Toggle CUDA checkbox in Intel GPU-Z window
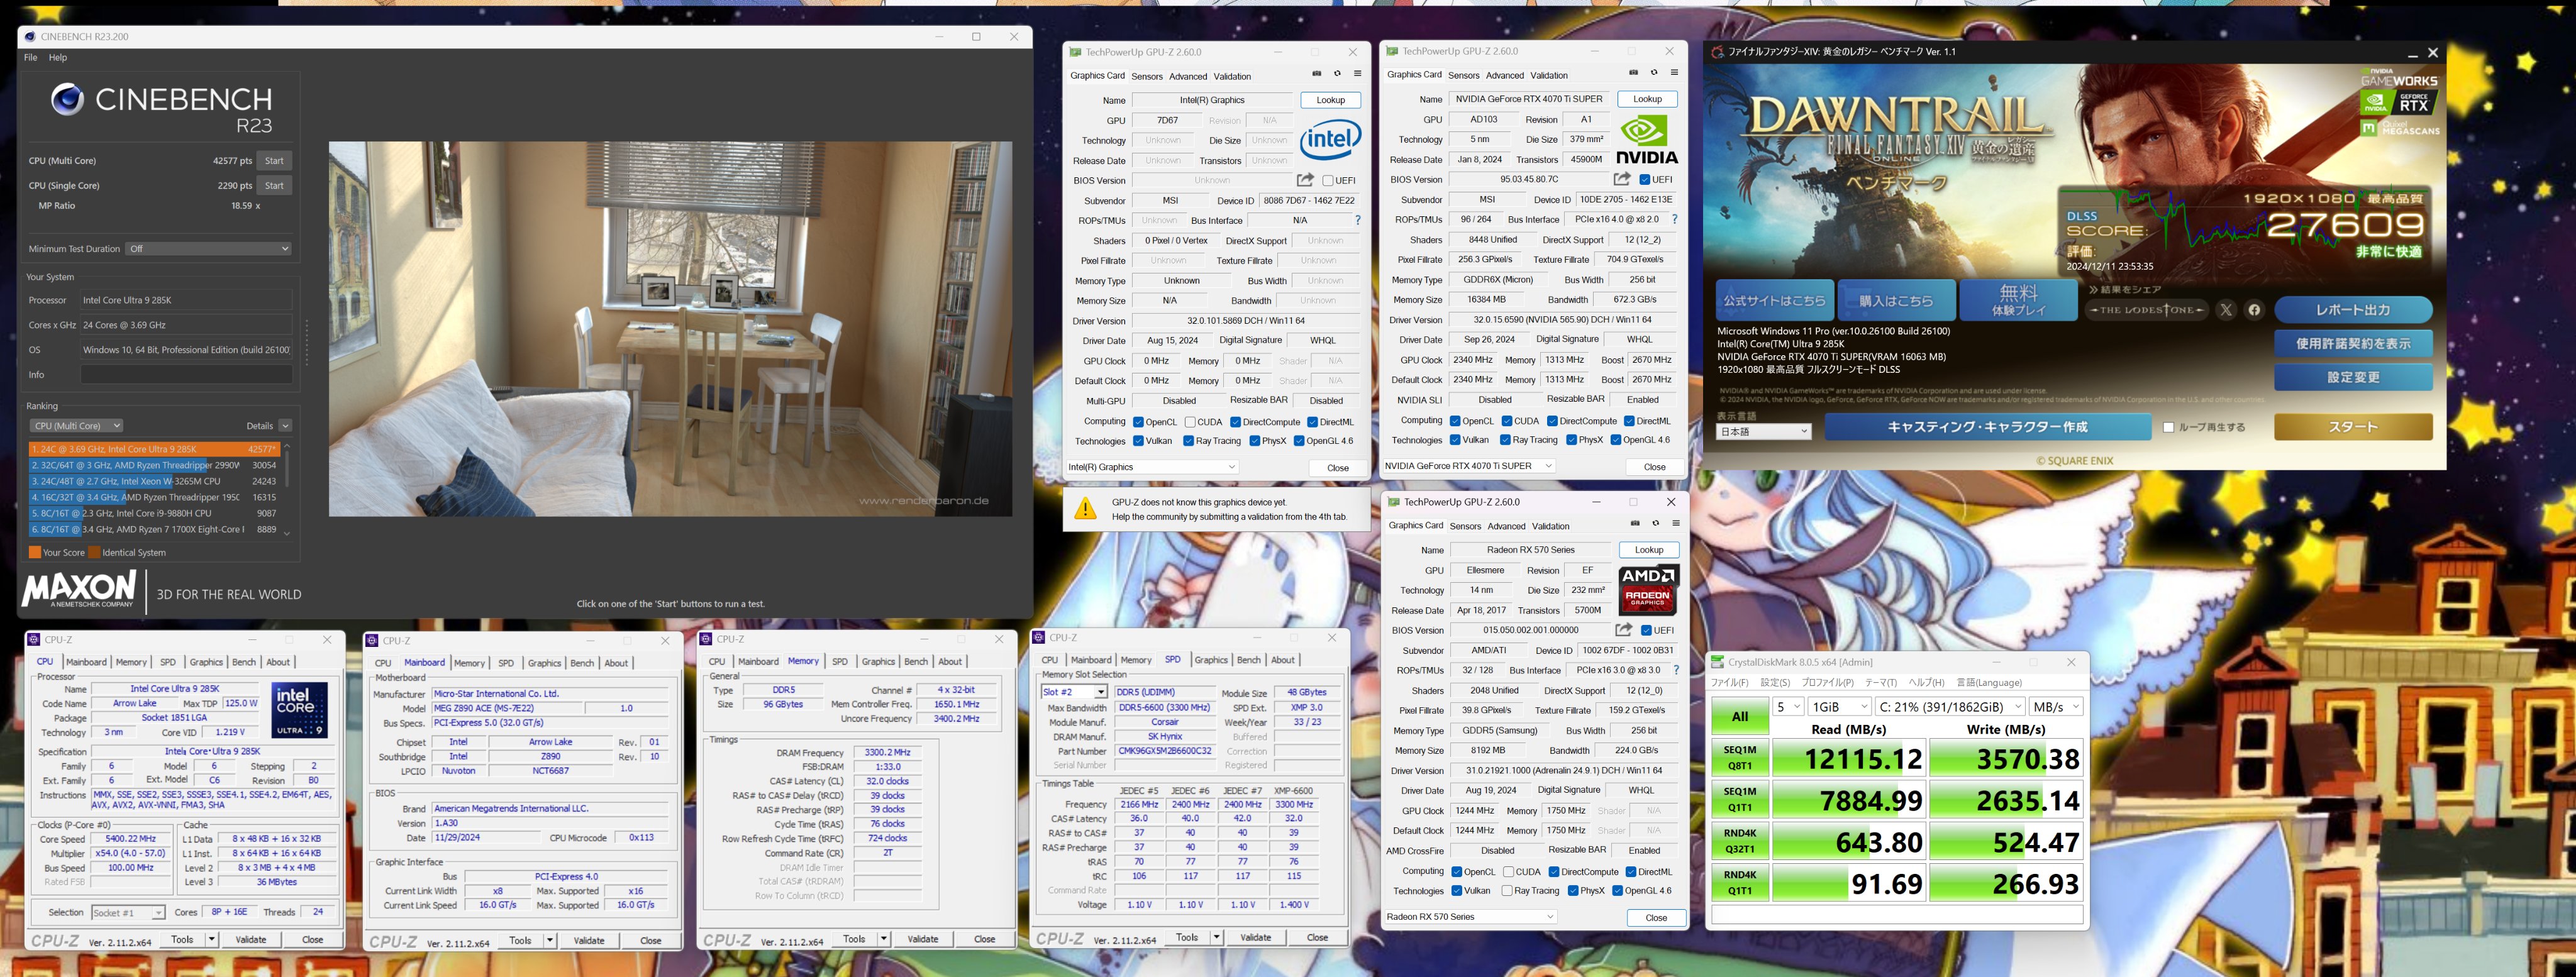2576x977 pixels. 1190,422
